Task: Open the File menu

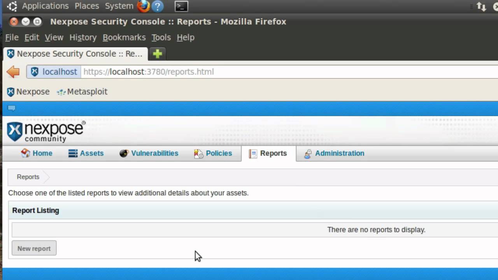Action: (x=12, y=37)
